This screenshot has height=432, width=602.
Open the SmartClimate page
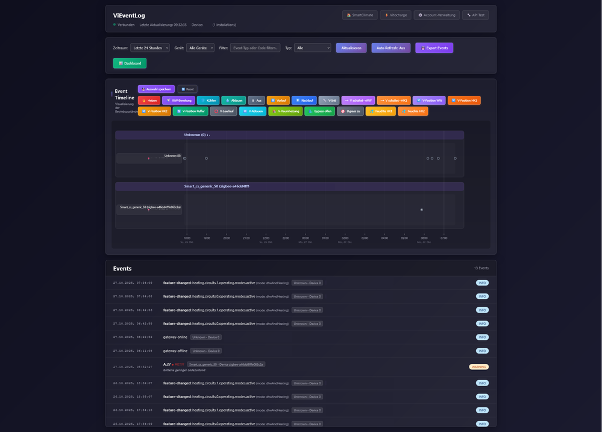(x=359, y=15)
